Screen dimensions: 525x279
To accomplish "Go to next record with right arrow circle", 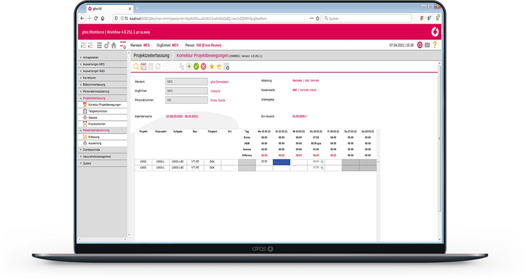I will [173, 67].
